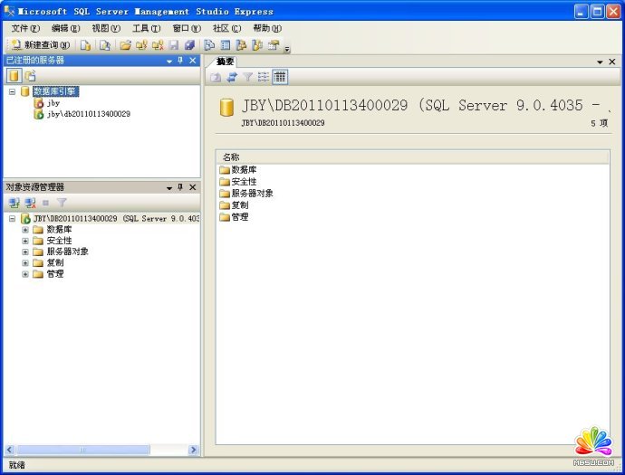Select the 数据库引擎 tree item
625x475 pixels.
[x=55, y=91]
